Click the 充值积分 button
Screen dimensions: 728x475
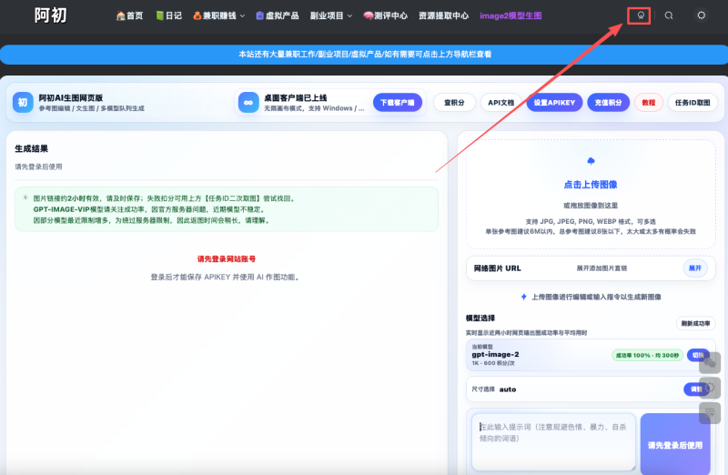click(608, 103)
